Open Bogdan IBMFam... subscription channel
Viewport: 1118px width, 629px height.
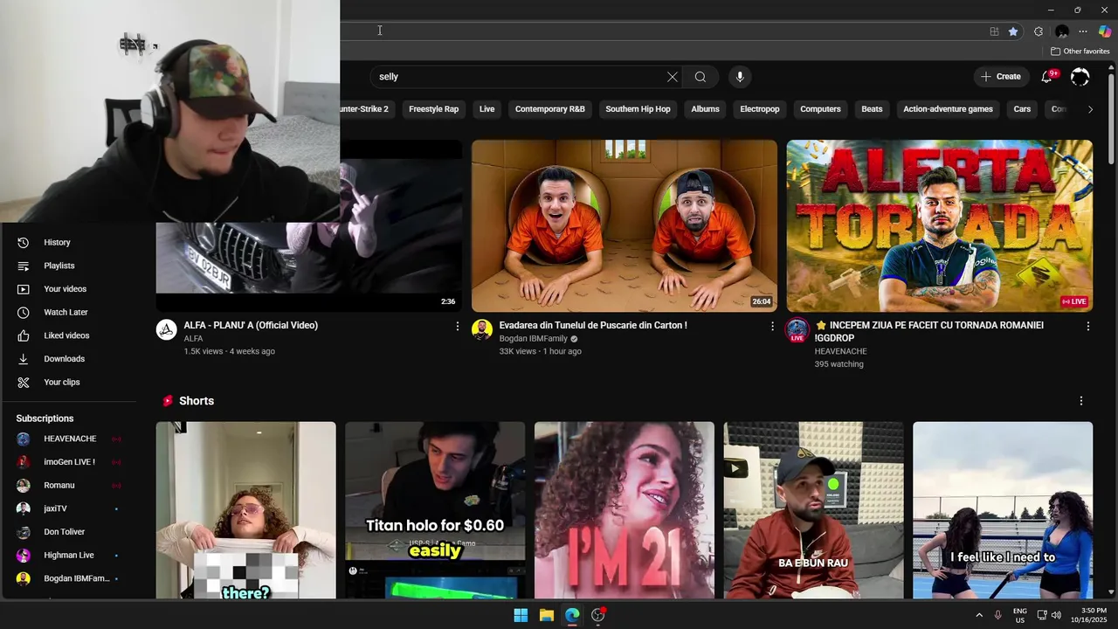click(x=76, y=578)
